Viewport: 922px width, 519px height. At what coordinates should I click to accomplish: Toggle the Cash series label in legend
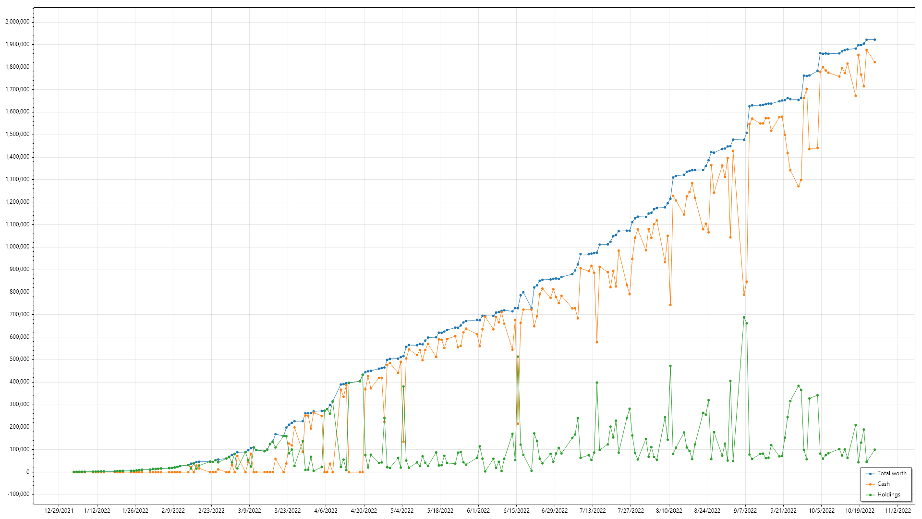point(884,484)
